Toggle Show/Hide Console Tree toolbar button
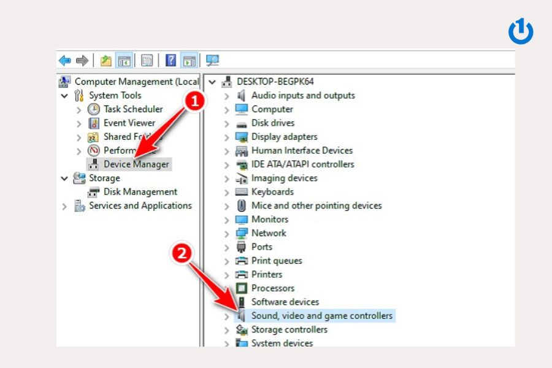The image size is (552, 368). (125, 60)
